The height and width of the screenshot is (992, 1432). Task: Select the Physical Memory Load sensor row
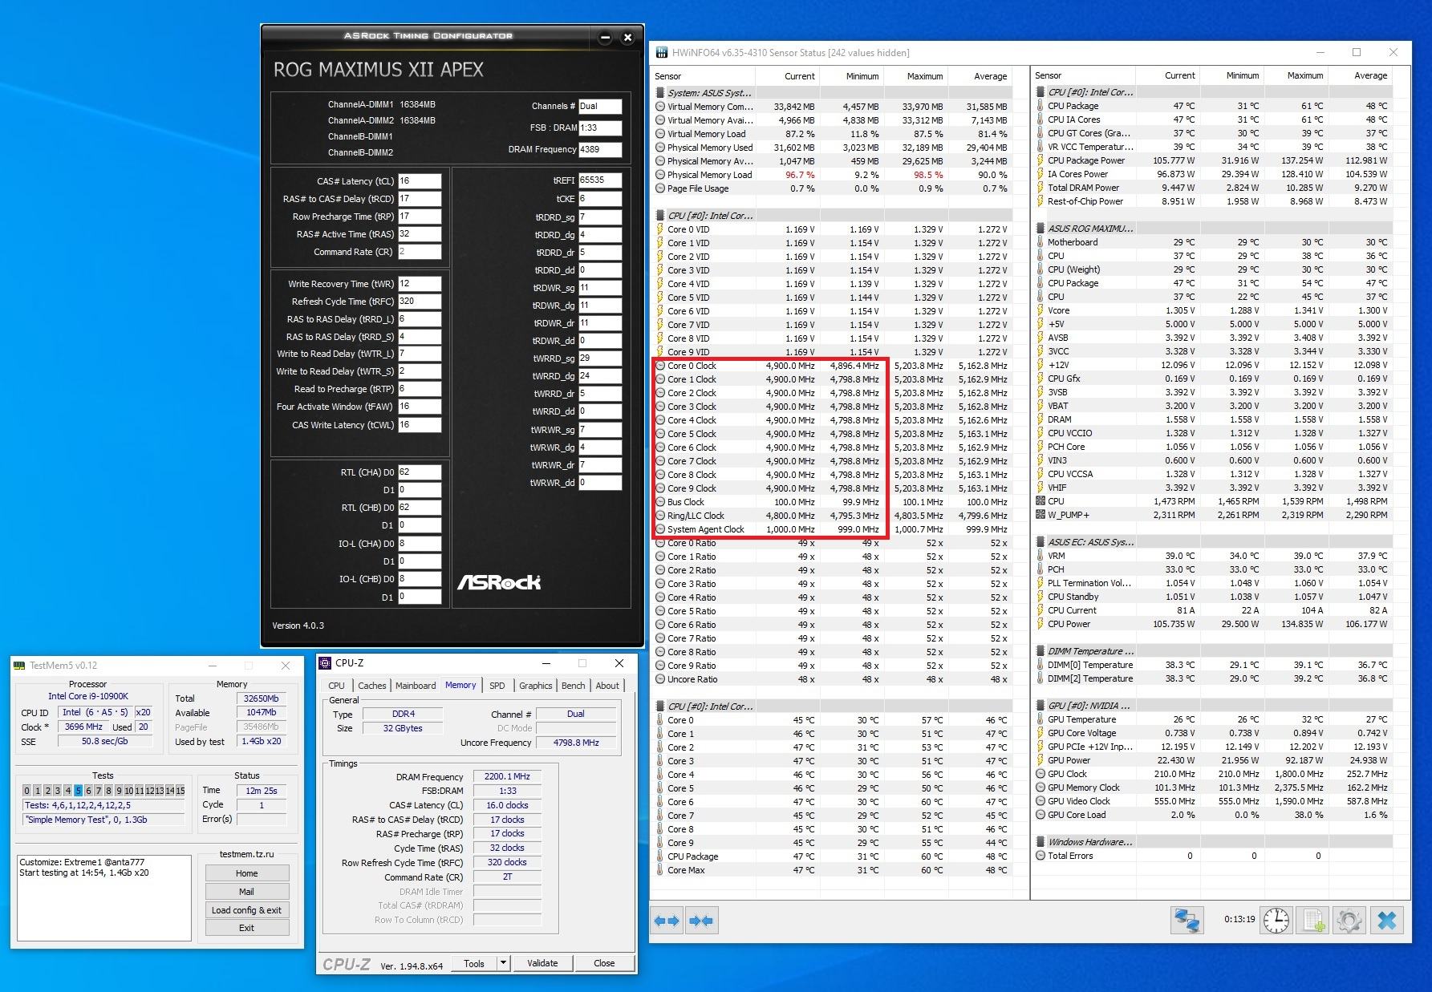(833, 175)
